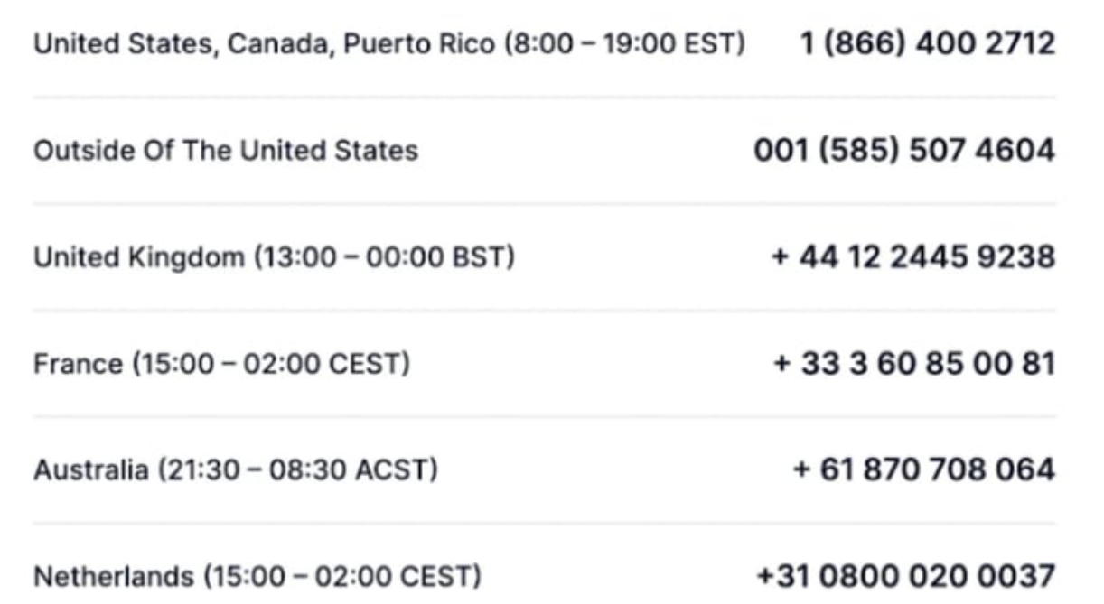Select the France phone number +33 3 60 85 00 81
1104x604 pixels.
(914, 364)
